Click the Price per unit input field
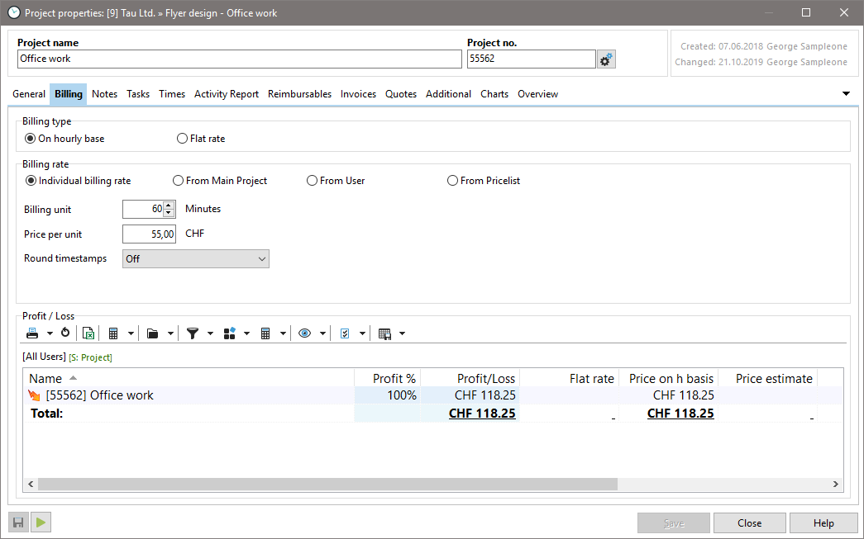This screenshot has width=864, height=539. point(150,234)
